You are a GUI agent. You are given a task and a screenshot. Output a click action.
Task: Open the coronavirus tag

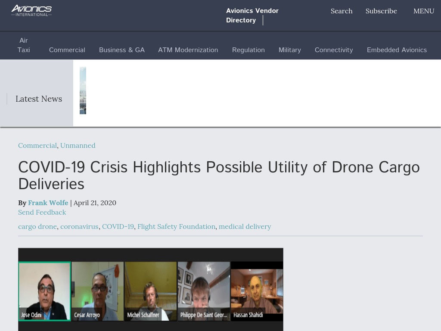coord(79,227)
